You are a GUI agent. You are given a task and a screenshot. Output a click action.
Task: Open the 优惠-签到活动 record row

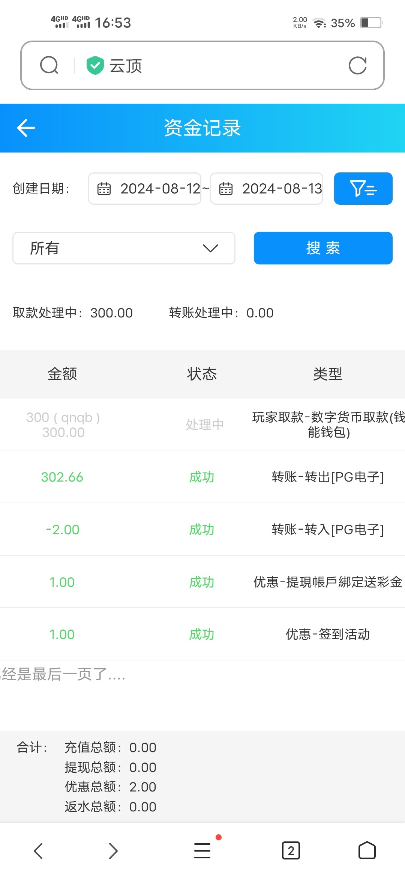tap(202, 634)
